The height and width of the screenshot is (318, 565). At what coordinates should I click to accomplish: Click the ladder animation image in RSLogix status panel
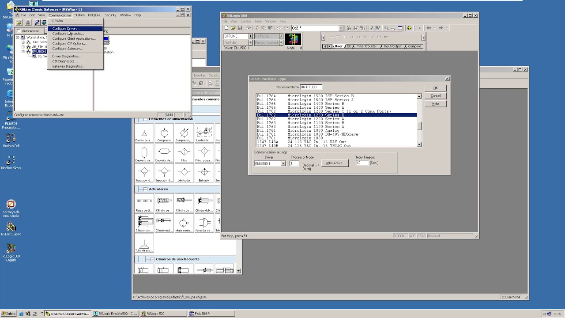click(x=293, y=39)
